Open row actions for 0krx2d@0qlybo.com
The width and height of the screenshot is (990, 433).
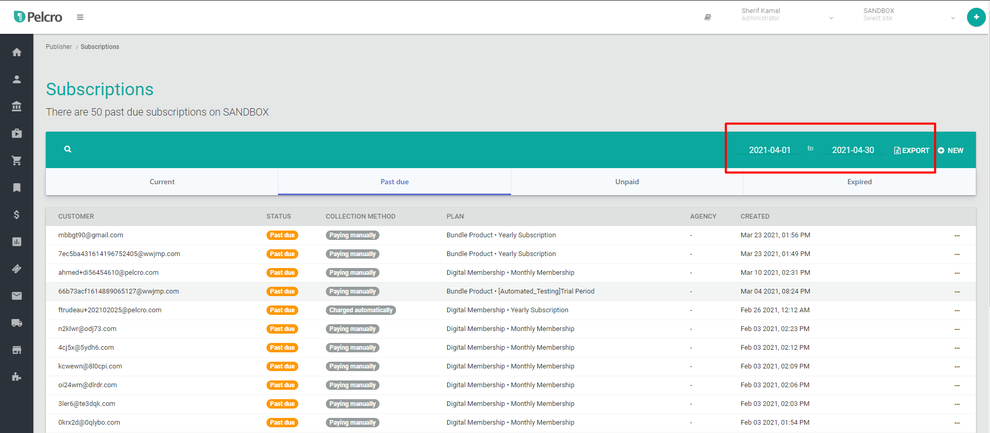click(957, 423)
